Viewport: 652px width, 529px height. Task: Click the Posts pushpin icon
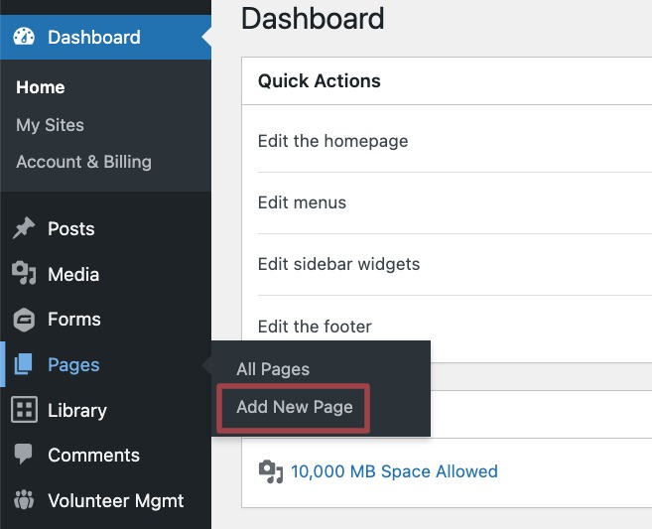pos(23,228)
